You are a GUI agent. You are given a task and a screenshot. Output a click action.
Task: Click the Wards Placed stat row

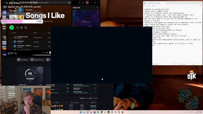(85, 88)
